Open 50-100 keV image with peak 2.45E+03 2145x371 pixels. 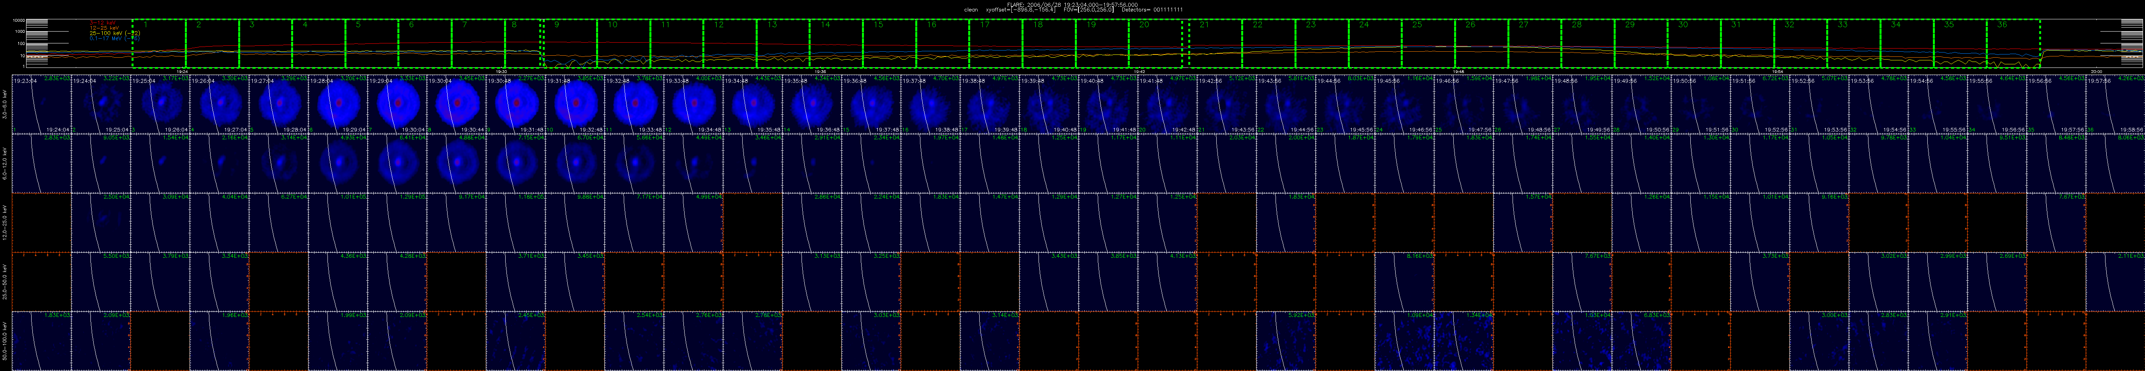point(515,340)
